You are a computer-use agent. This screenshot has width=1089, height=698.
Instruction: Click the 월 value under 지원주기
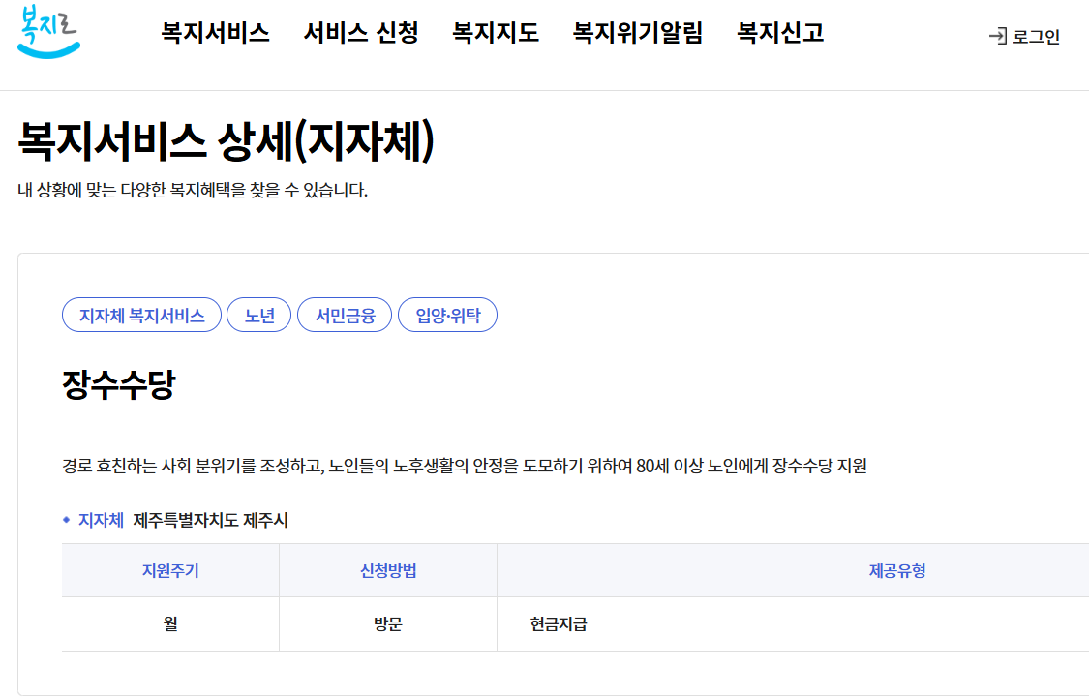click(x=170, y=623)
